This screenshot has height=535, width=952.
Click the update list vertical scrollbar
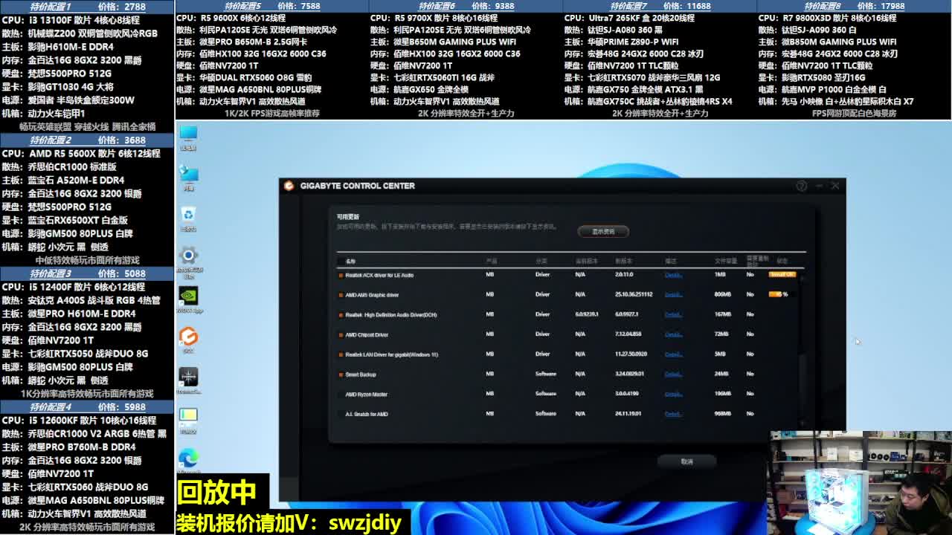pyautogui.click(x=802, y=342)
